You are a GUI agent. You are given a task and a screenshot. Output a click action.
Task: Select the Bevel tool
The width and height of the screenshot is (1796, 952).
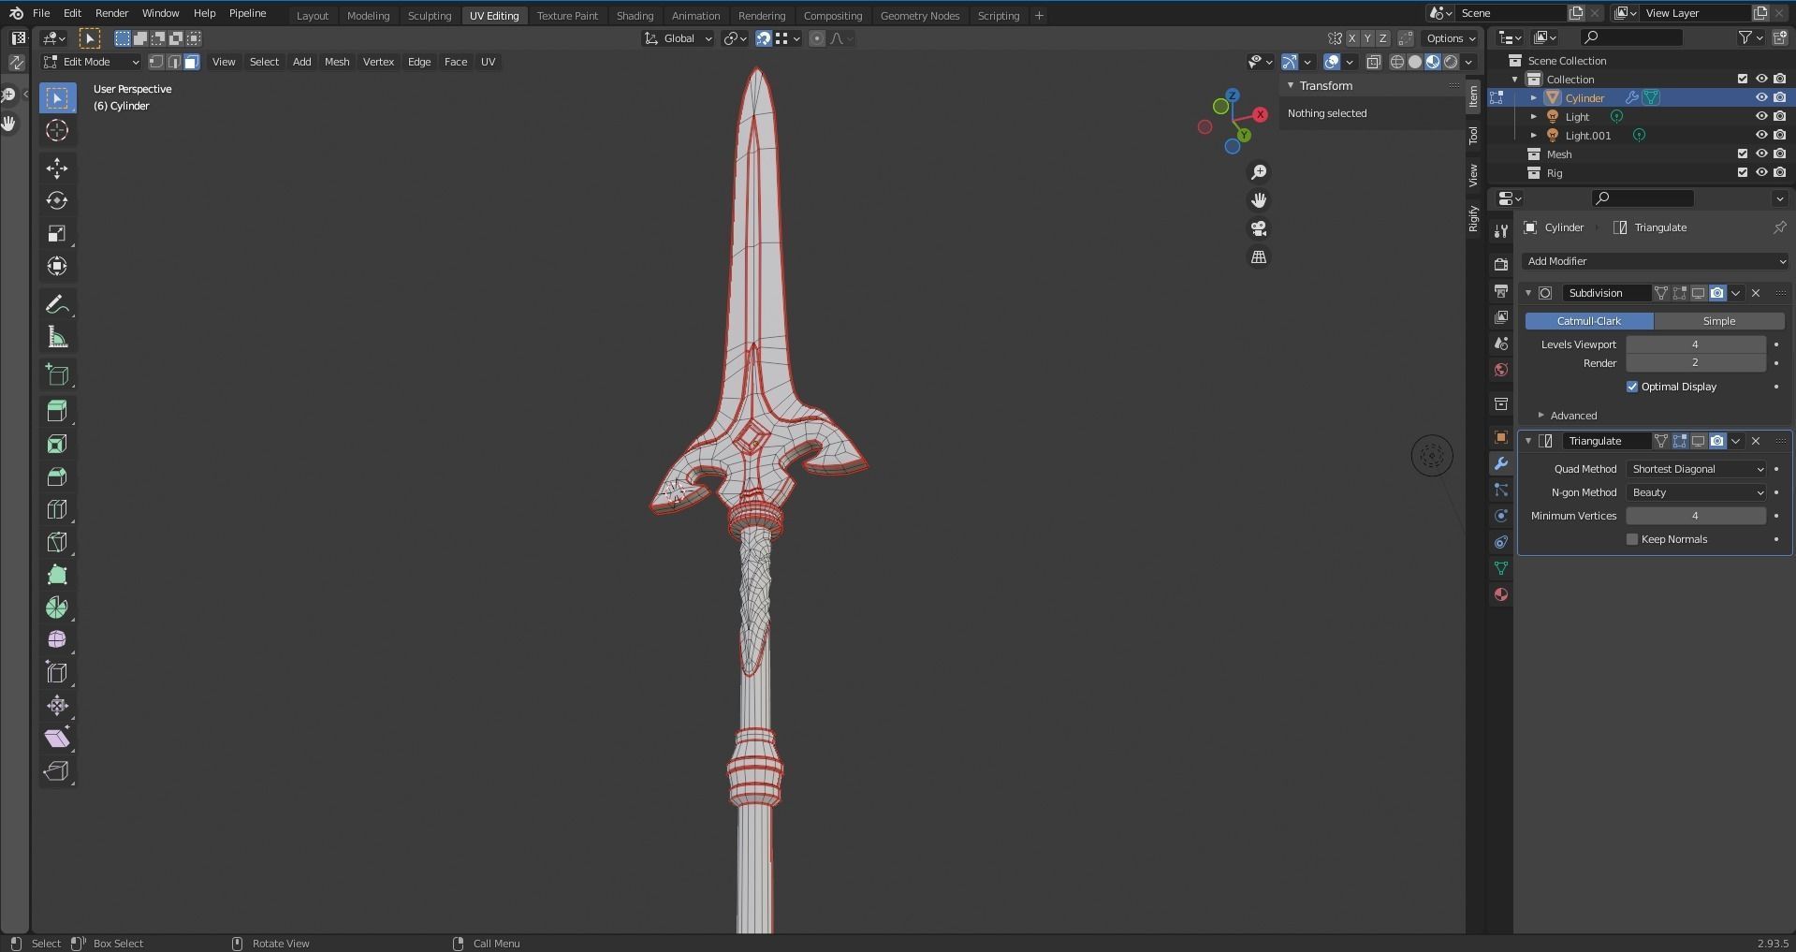click(57, 476)
